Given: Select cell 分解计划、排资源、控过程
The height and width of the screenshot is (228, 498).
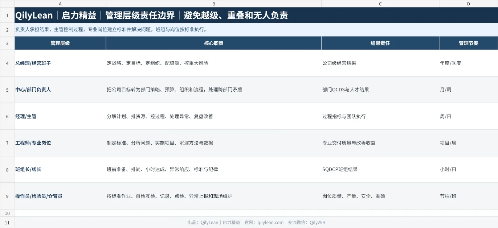Looking at the screenshot, I should click(214, 116).
